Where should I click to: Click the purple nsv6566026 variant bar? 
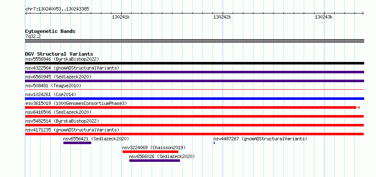(x=155, y=161)
